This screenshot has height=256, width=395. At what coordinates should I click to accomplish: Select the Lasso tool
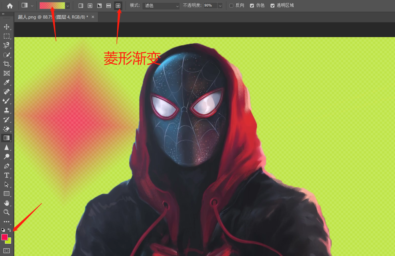pyautogui.click(x=7, y=45)
